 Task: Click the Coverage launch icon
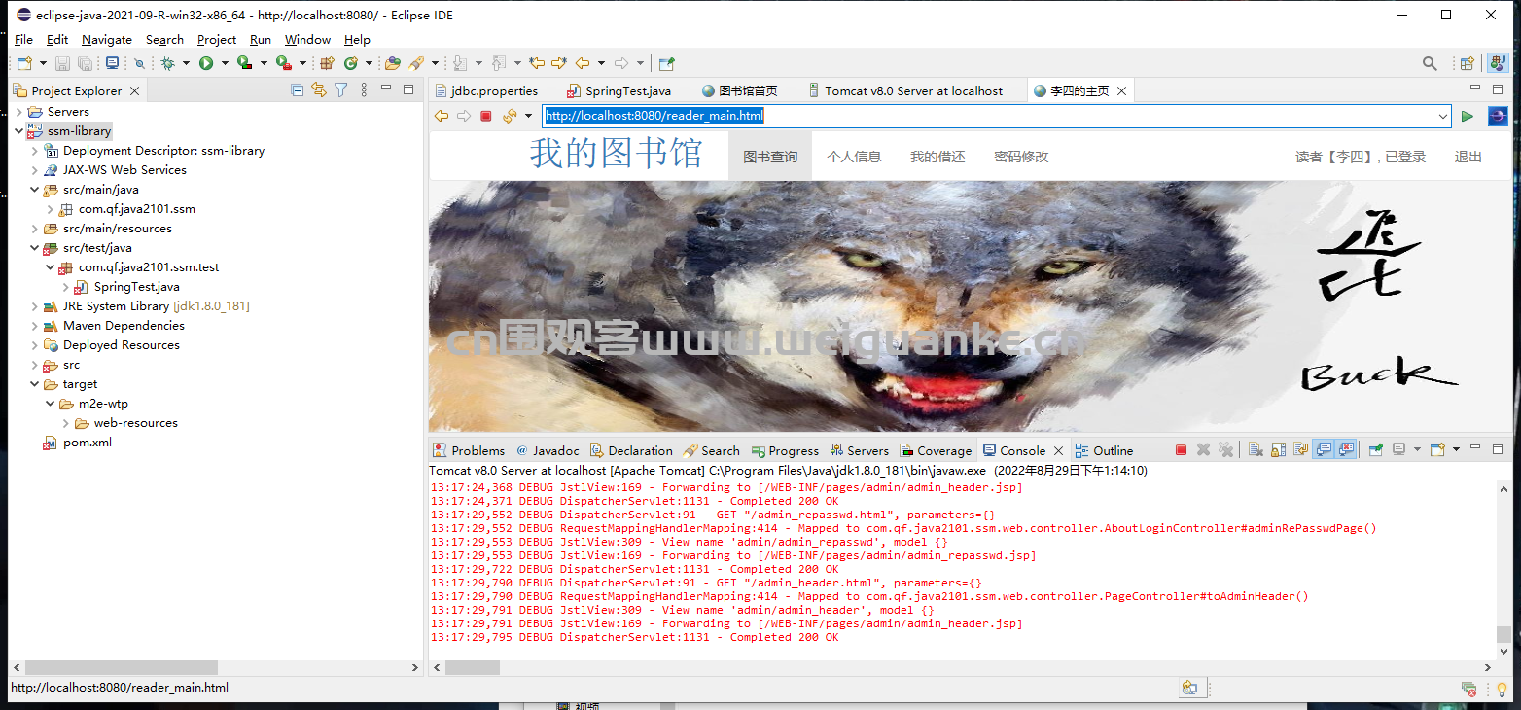click(245, 63)
